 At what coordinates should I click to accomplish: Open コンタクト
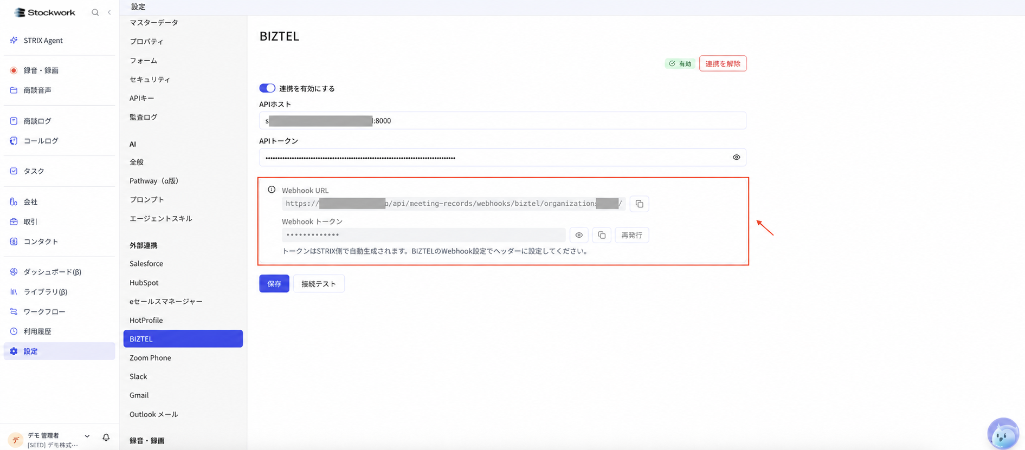tap(59, 242)
